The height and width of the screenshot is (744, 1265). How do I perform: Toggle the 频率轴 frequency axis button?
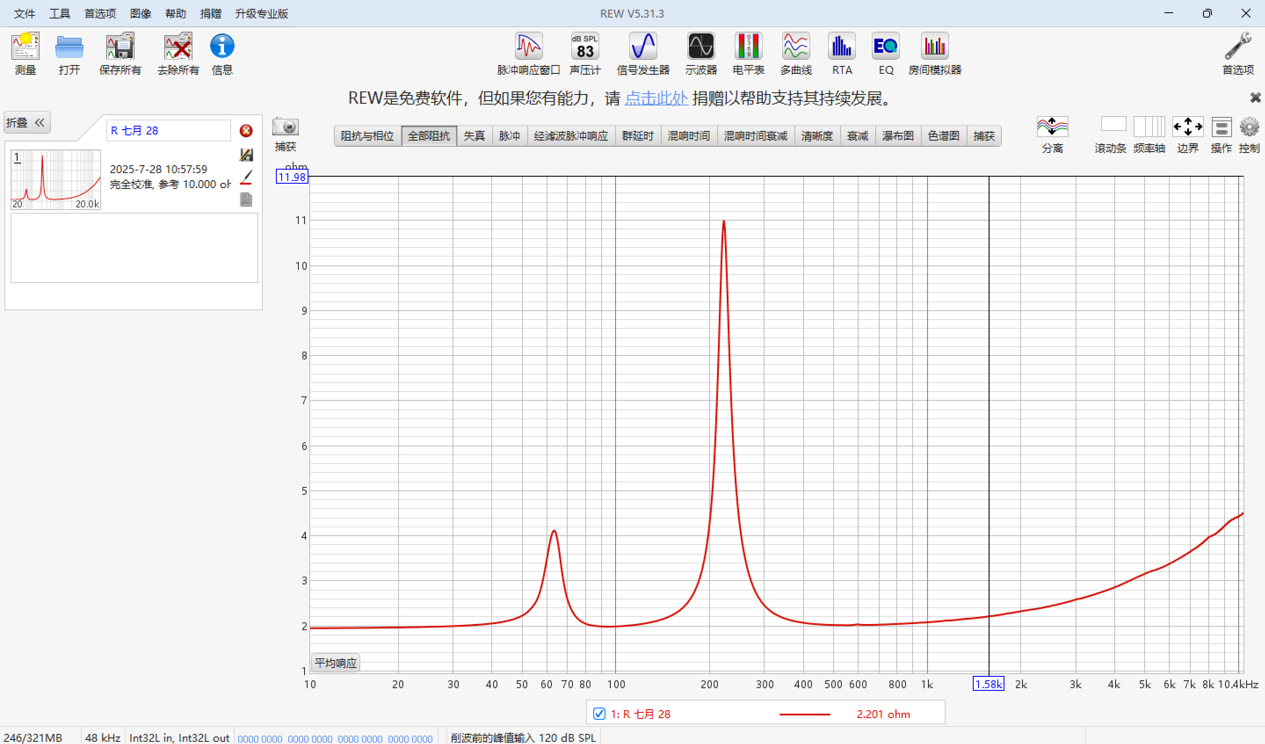coord(1149,127)
